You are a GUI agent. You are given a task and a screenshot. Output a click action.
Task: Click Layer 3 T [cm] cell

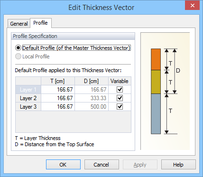click(x=58, y=107)
